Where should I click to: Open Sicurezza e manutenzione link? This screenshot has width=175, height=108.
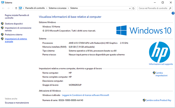(17, 103)
